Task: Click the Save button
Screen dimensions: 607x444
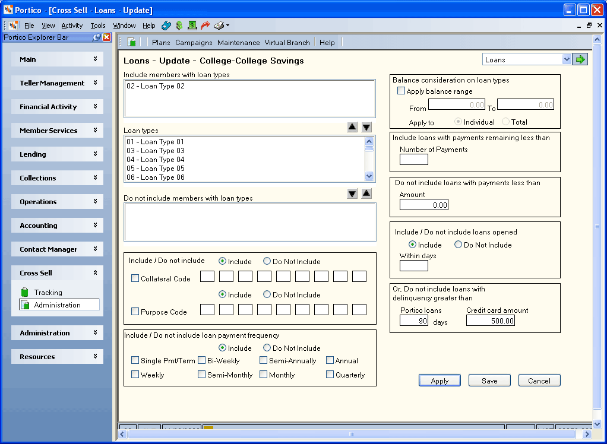Action: click(489, 380)
